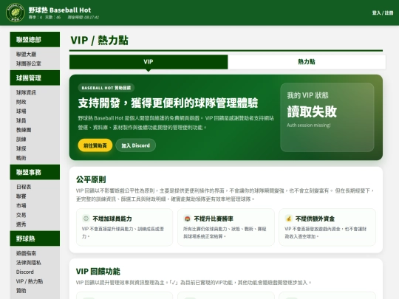Open the 財政 sidebar link
The image size is (399, 299).
[x=21, y=102]
